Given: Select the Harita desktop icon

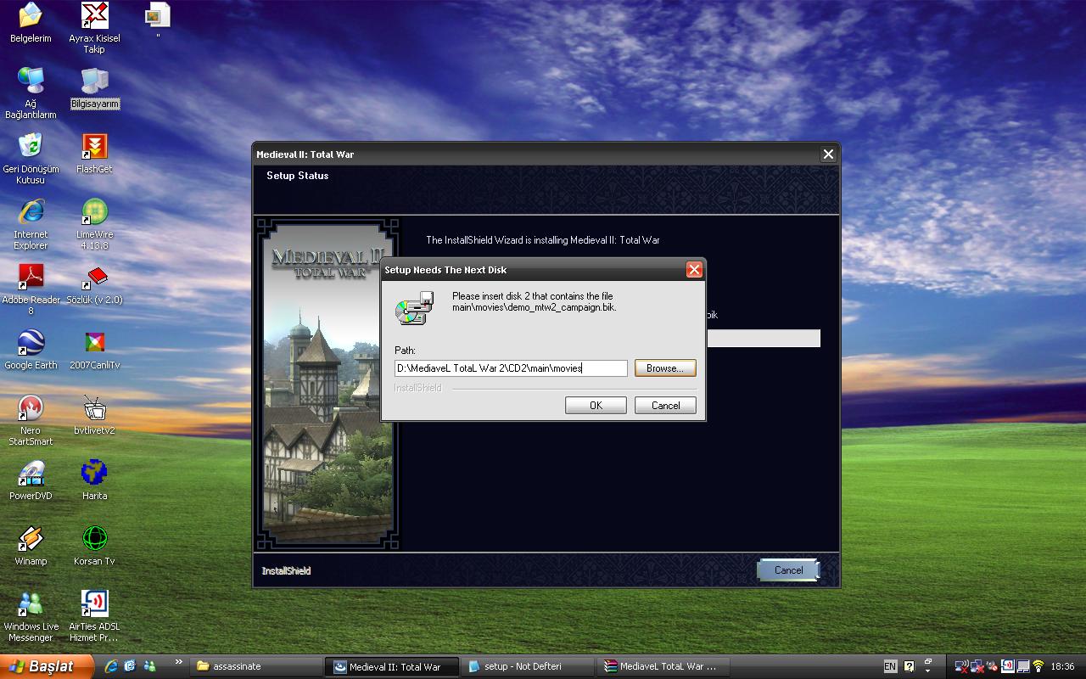Looking at the screenshot, I should [94, 480].
